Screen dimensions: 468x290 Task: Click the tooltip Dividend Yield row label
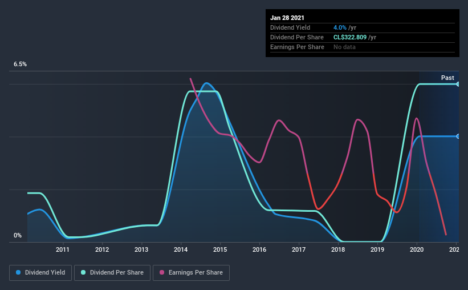290,27
